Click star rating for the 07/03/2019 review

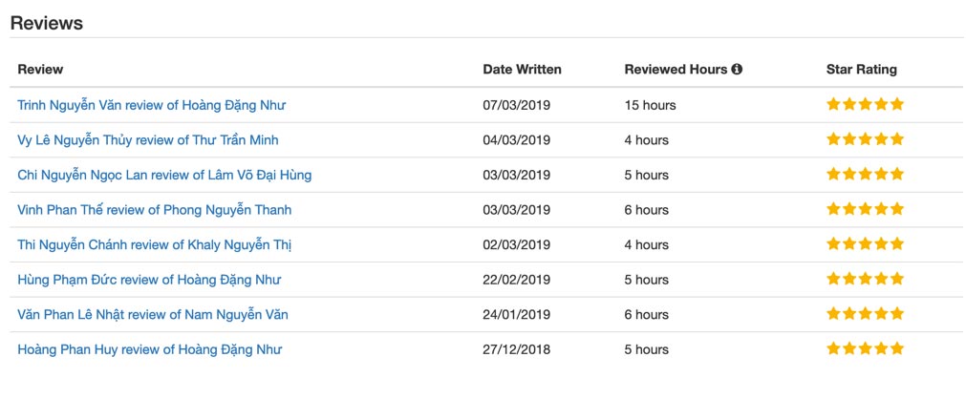[865, 104]
